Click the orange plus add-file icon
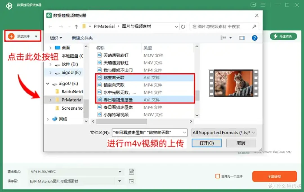Image resolution: width=304 pixels, height=192 pixels. click(11, 36)
